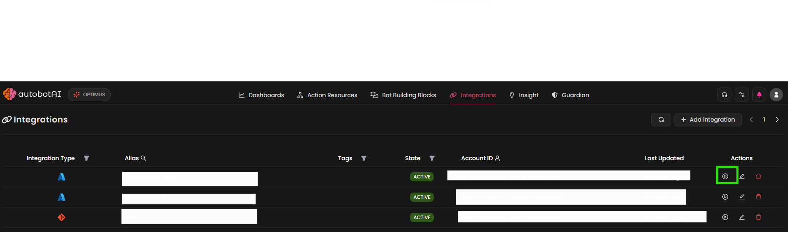Viewport: 788px width, 232px height.
Task: Click the OPTIMUS badge button
Action: point(89,95)
